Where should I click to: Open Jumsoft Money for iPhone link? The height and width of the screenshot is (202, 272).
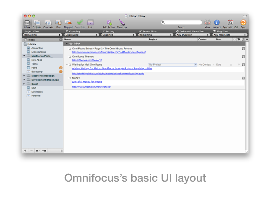(87, 82)
